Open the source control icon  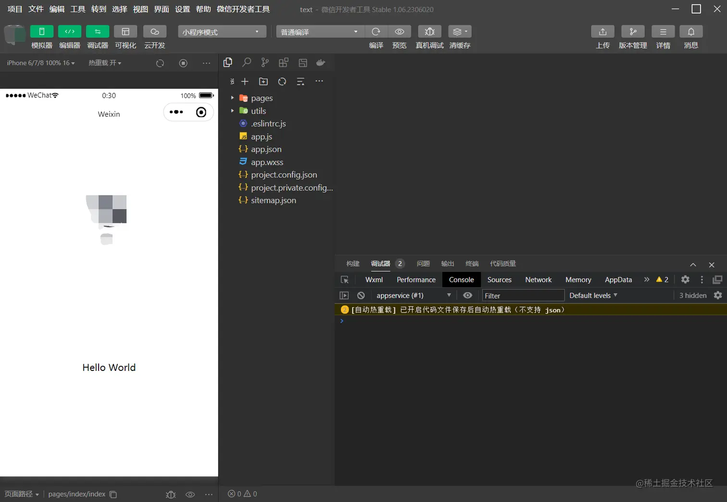click(x=265, y=62)
